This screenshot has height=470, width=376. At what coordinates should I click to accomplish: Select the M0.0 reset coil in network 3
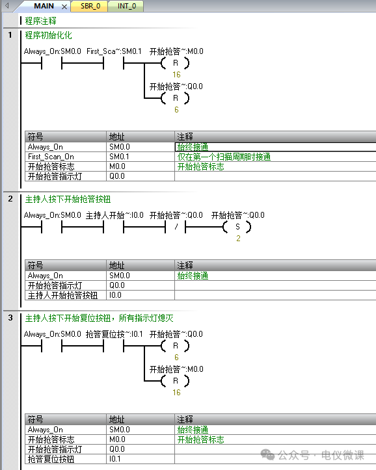pos(176,382)
